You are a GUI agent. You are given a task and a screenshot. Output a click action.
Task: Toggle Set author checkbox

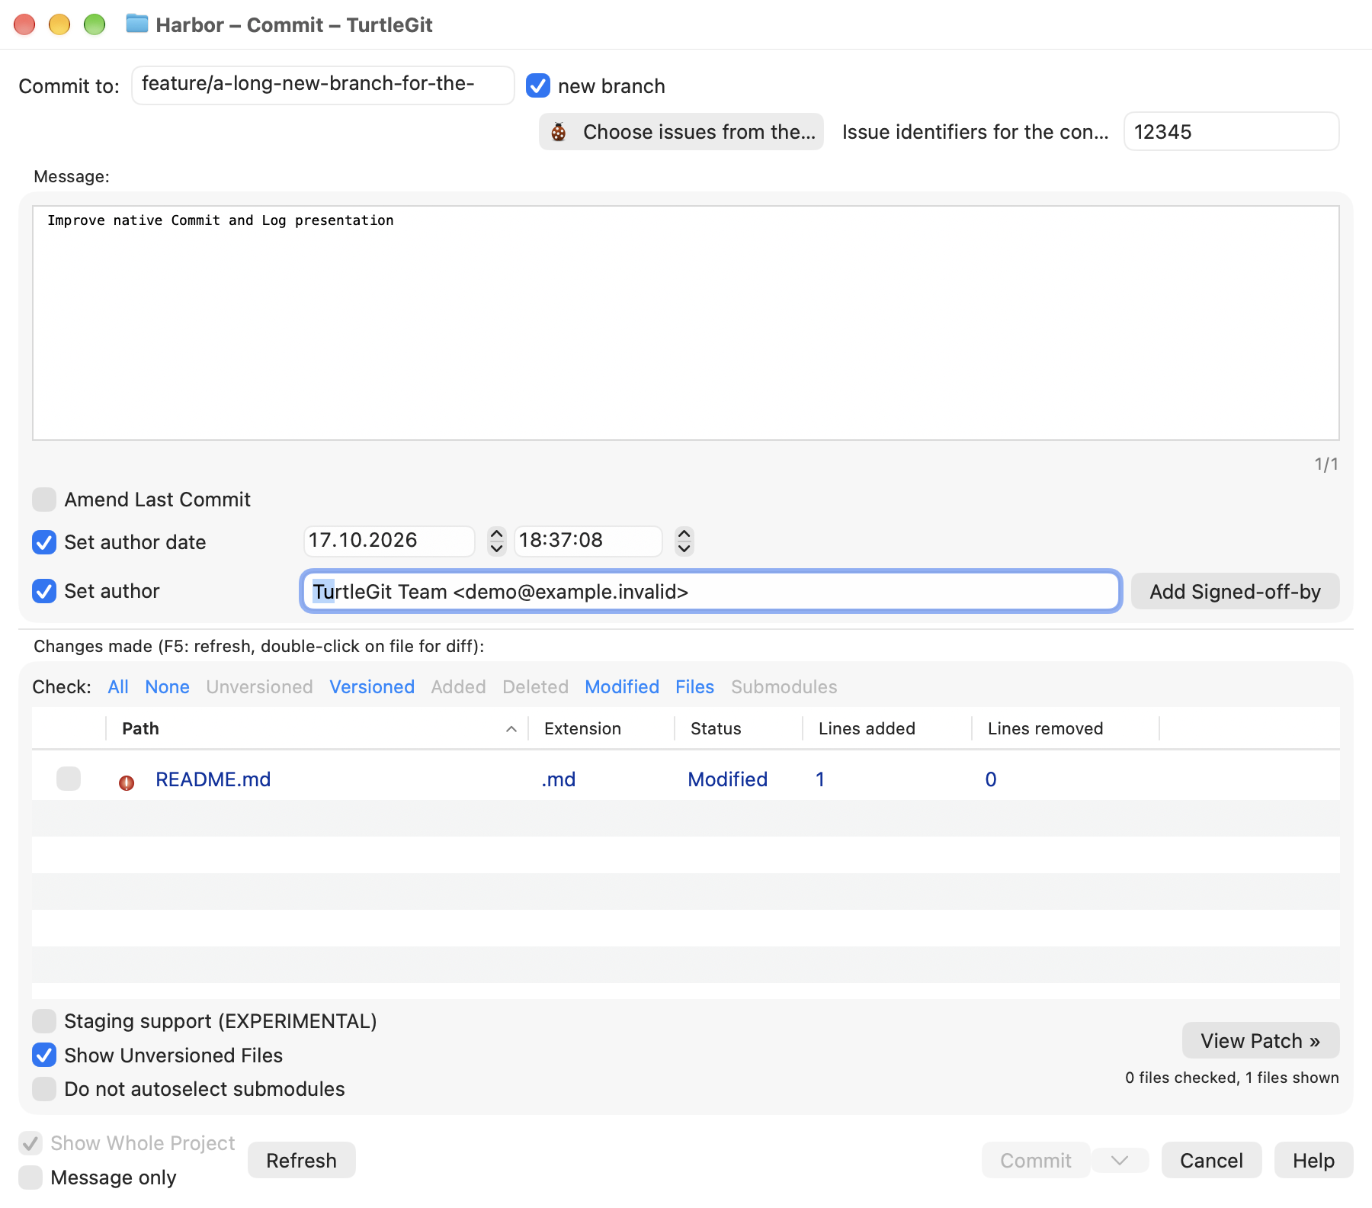(44, 591)
